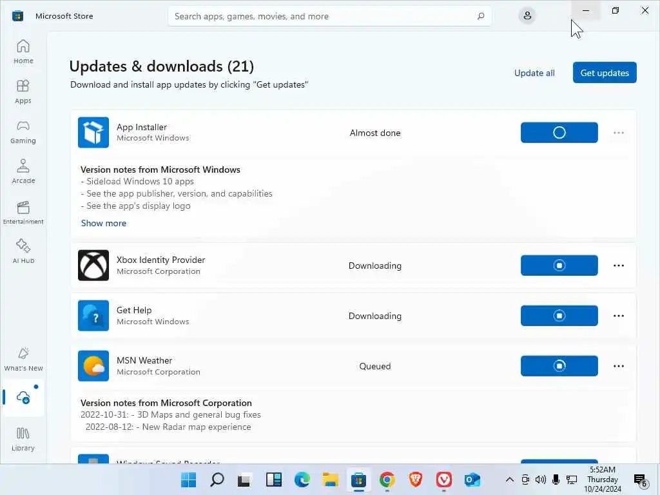Click the Get updates button
Screen dimensions: 660x495
605,73
